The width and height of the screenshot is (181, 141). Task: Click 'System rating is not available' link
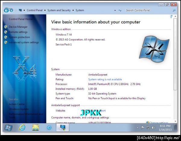click(x=105, y=79)
